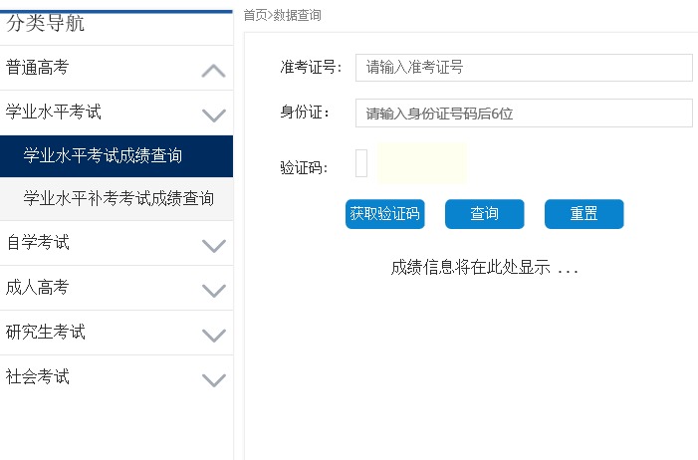Click the 身份证 last-six-digits input box
This screenshot has width=698, height=460.
[x=523, y=114]
